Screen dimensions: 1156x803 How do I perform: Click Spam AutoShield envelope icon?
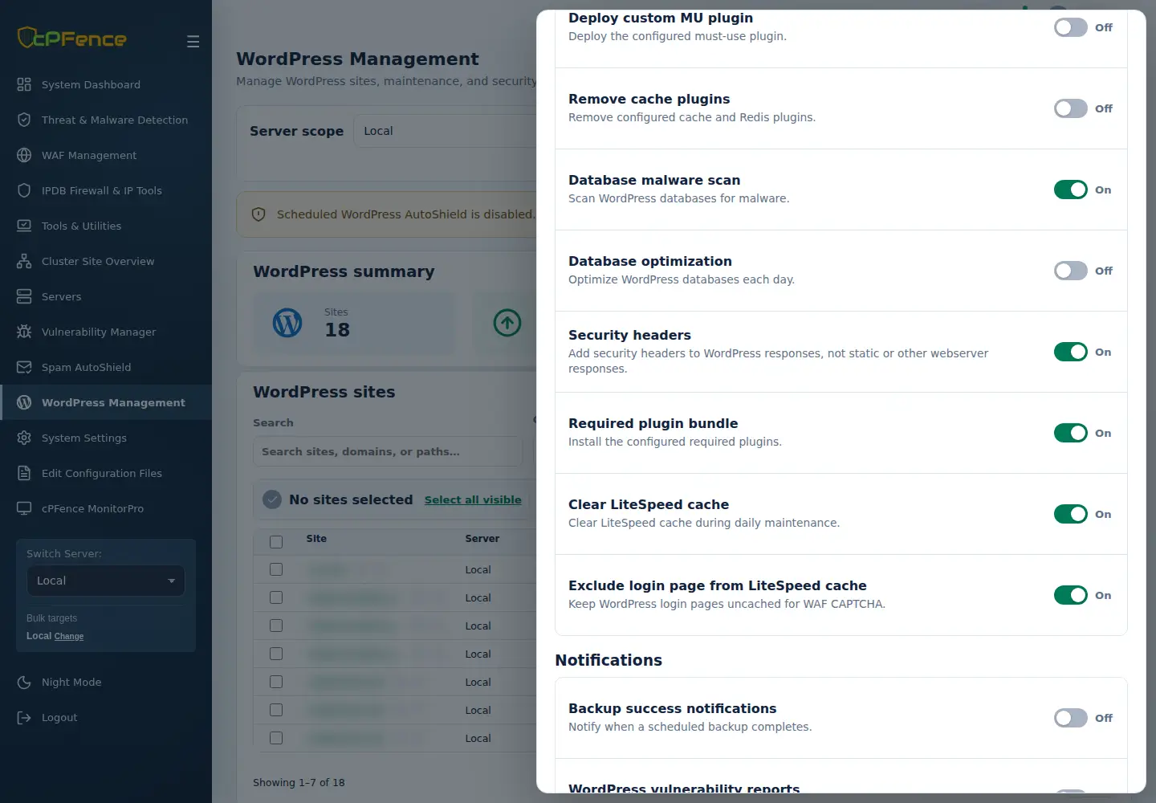tap(24, 367)
